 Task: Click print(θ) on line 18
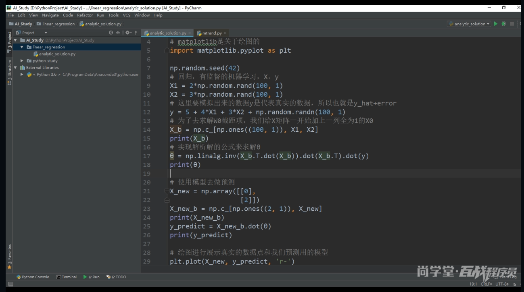[185, 165]
